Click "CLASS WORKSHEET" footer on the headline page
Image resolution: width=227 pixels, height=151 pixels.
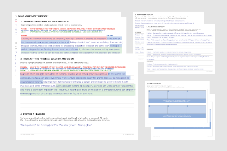pos(128,135)
